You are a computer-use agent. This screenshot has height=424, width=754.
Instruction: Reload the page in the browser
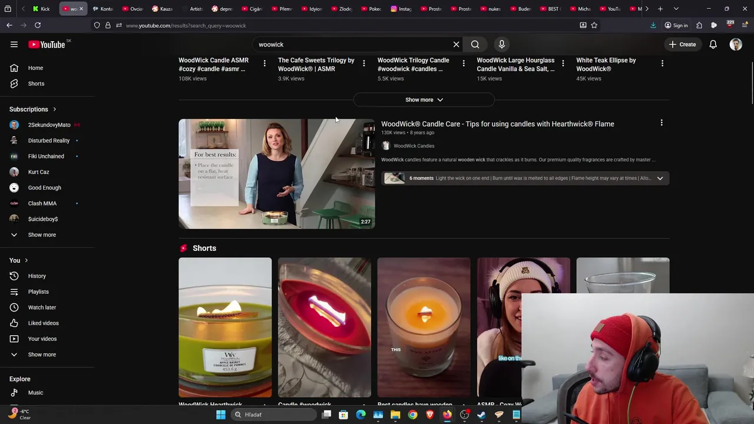click(38, 25)
